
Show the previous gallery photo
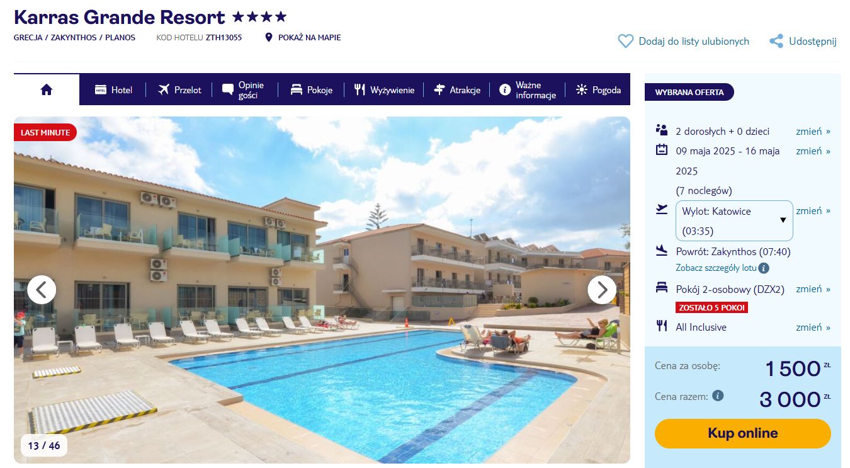point(42,290)
